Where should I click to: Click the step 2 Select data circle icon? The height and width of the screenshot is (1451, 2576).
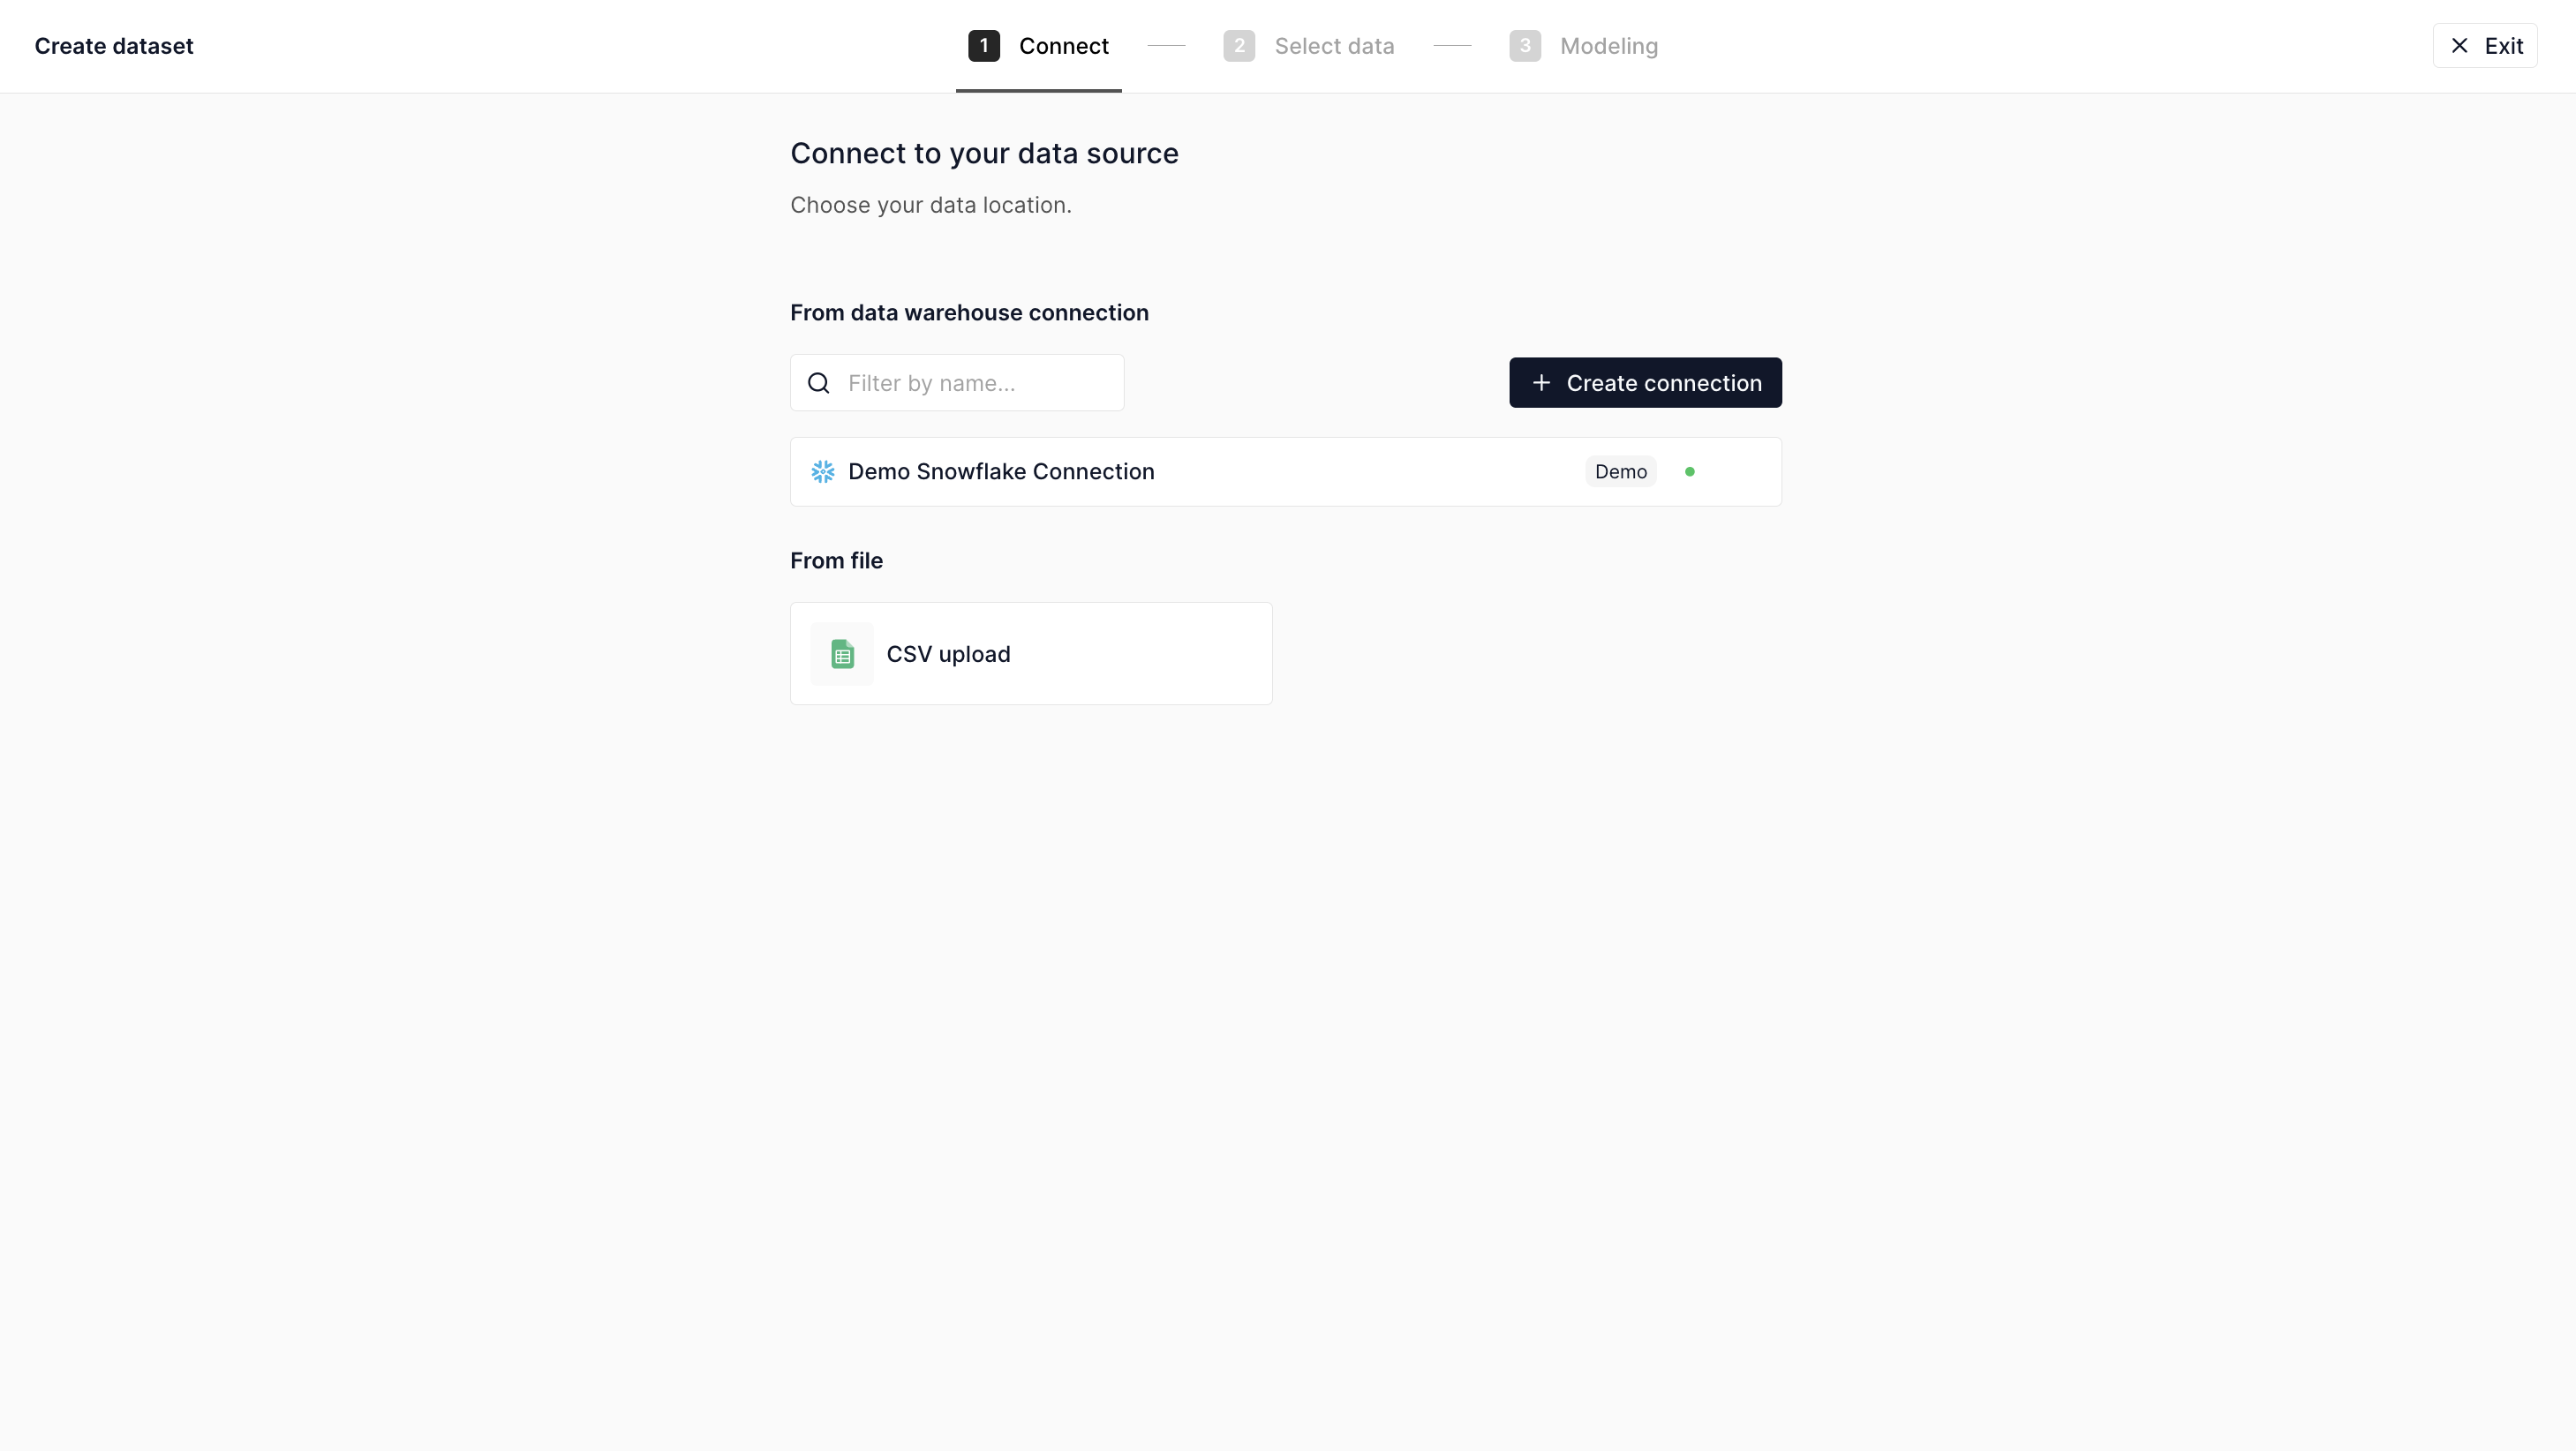point(1240,46)
